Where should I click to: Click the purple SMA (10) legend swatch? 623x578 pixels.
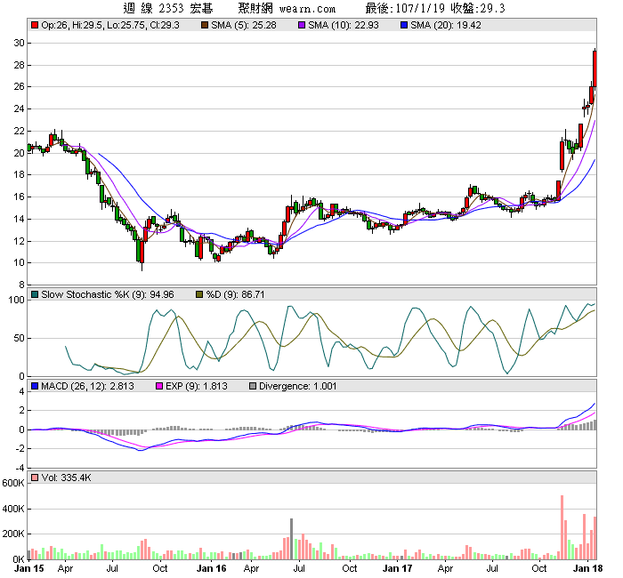(302, 26)
